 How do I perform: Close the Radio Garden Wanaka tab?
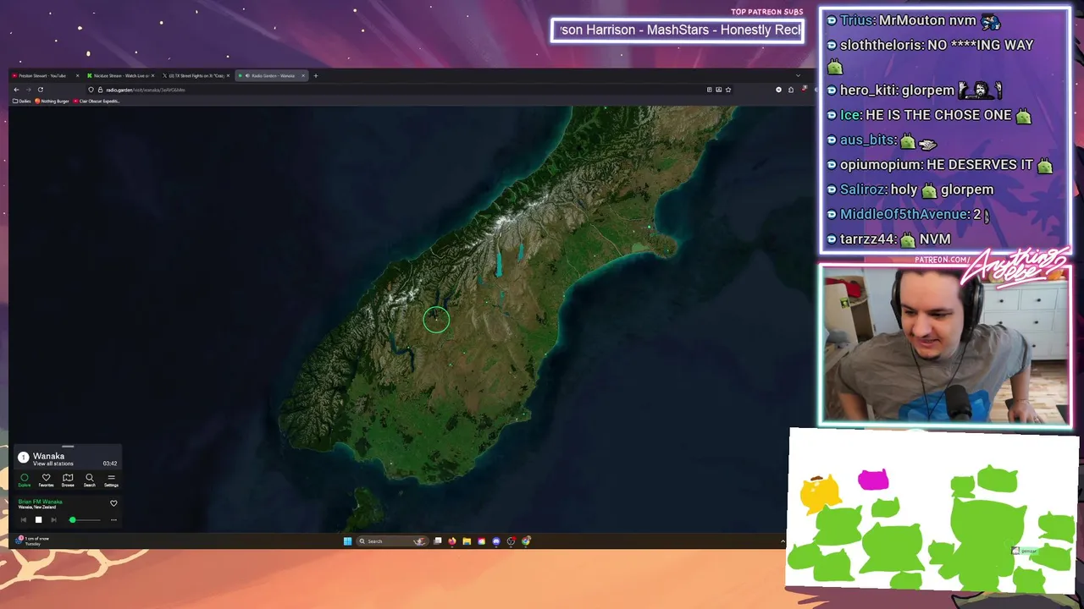[303, 76]
